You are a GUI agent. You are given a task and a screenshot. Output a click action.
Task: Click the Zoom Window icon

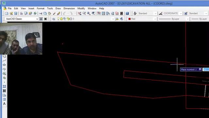88,13
